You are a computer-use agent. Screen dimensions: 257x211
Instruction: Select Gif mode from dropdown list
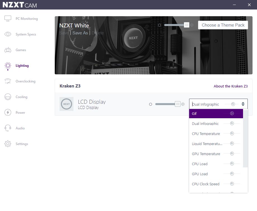click(x=216, y=113)
